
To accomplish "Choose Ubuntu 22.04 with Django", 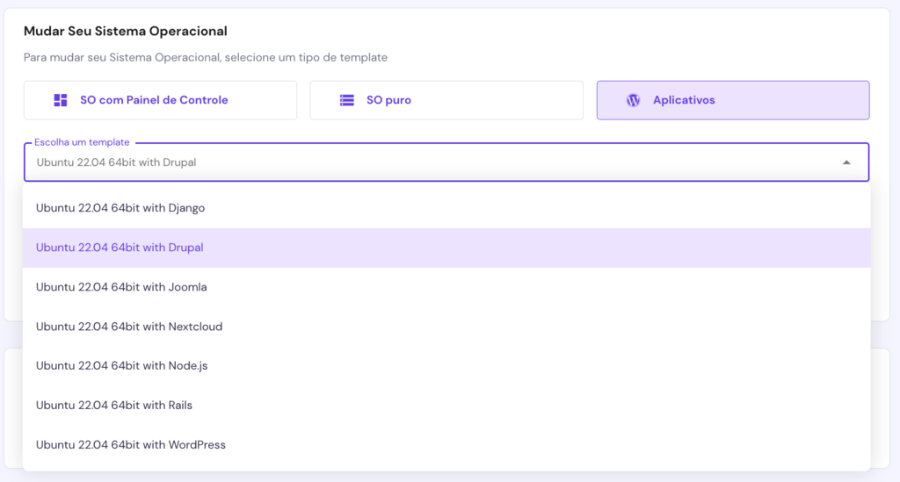I will coord(120,208).
